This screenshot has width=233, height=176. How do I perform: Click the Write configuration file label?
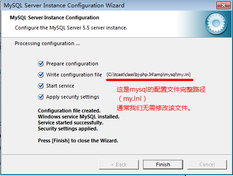point(74,75)
